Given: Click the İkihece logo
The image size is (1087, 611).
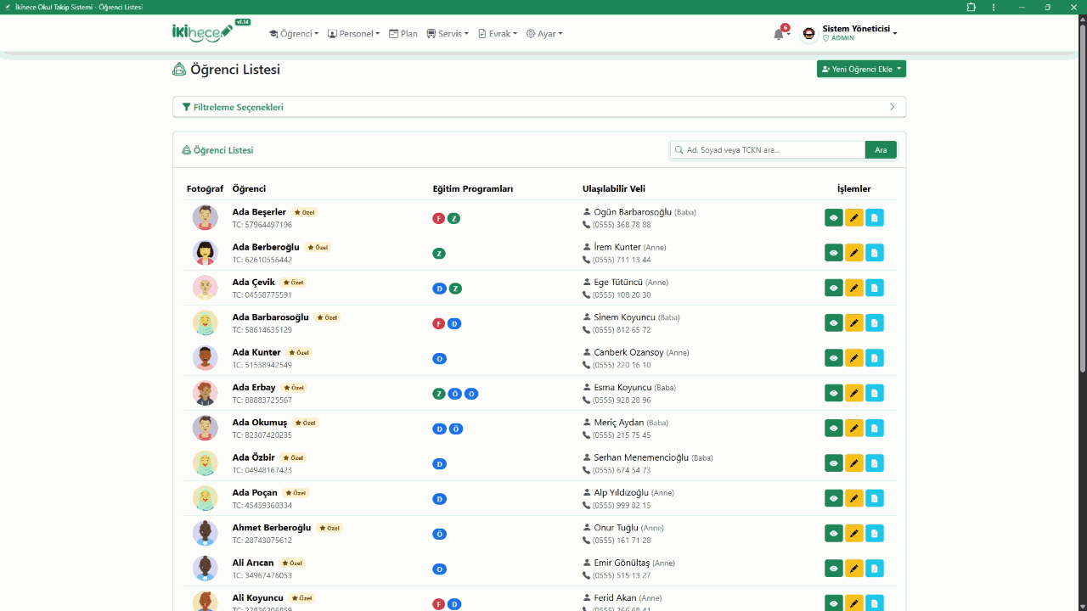Looking at the screenshot, I should tap(202, 33).
